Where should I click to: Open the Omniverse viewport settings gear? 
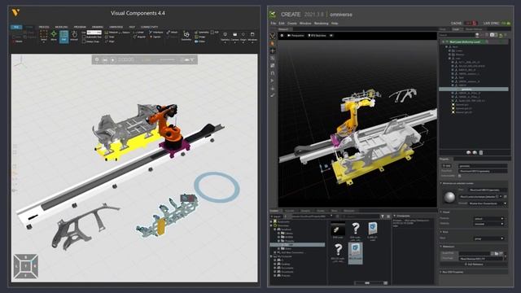(282, 36)
